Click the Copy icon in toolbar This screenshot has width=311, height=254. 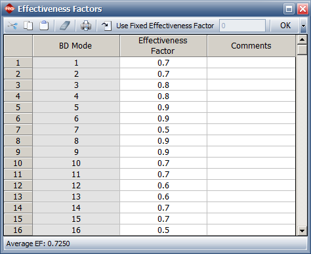pos(28,26)
